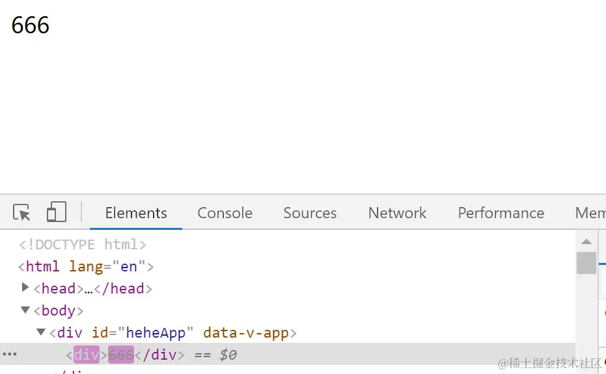Collapse the heheApp div node

click(x=40, y=332)
